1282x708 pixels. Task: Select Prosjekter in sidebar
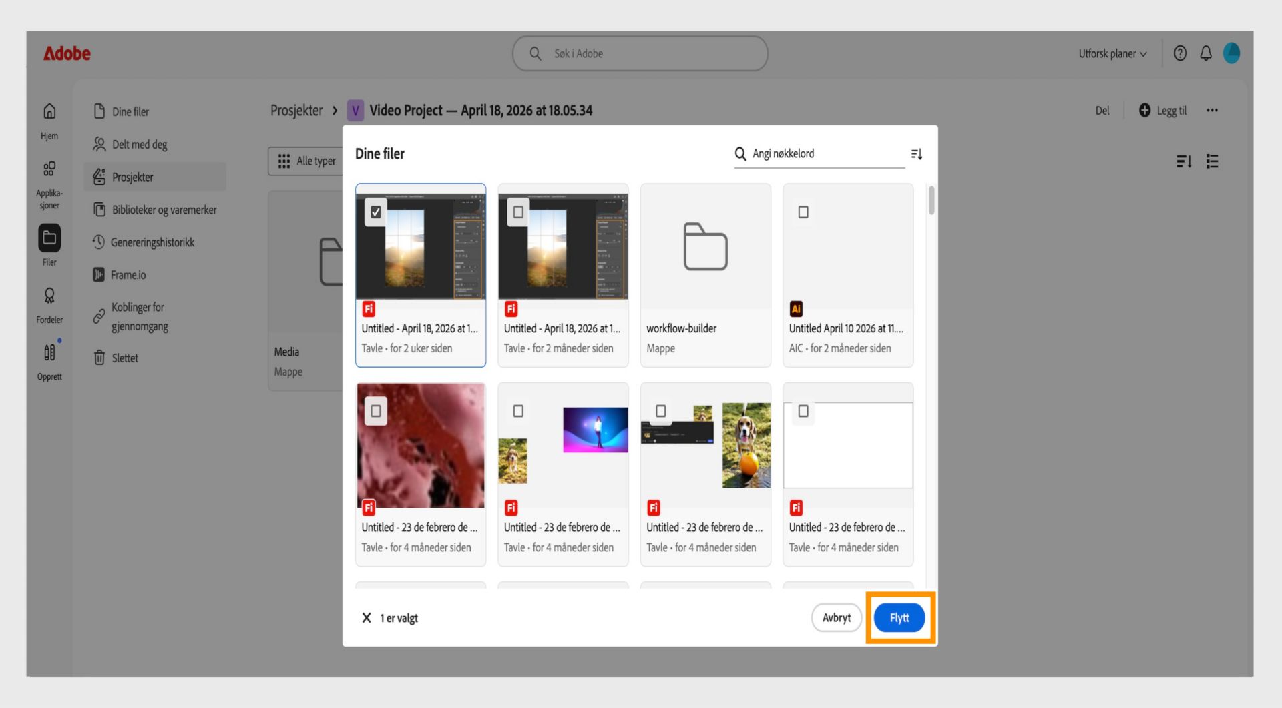155,177
